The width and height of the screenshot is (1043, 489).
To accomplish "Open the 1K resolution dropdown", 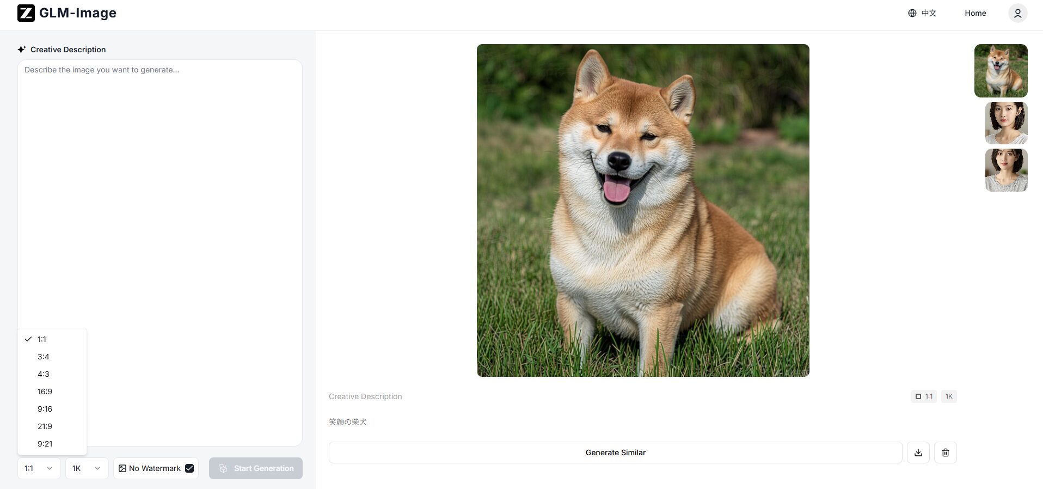I will (87, 468).
